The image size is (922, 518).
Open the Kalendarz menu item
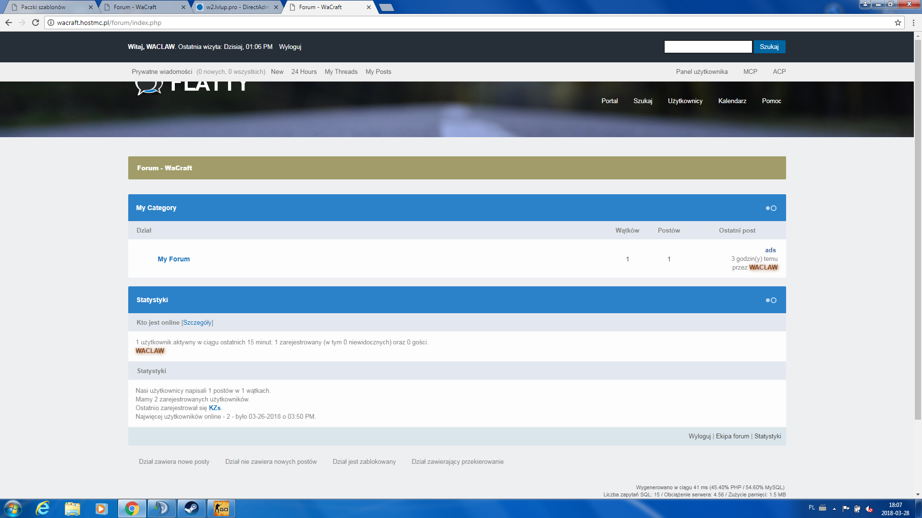pyautogui.click(x=732, y=101)
